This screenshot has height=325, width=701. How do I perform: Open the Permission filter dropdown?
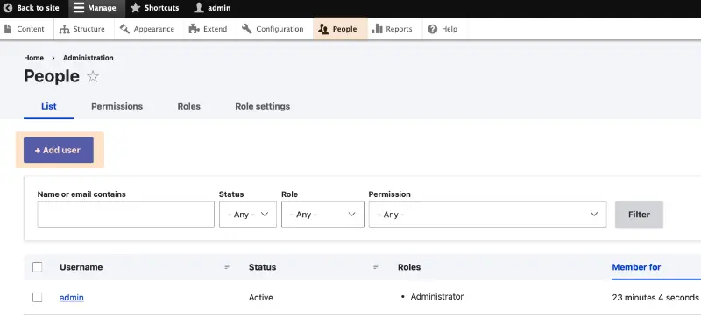[x=487, y=215]
